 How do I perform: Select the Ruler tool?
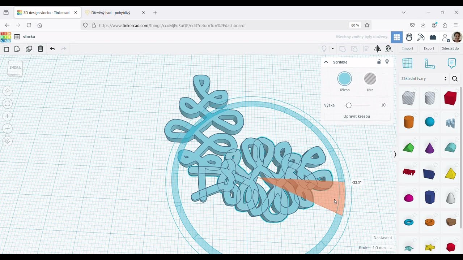429,63
